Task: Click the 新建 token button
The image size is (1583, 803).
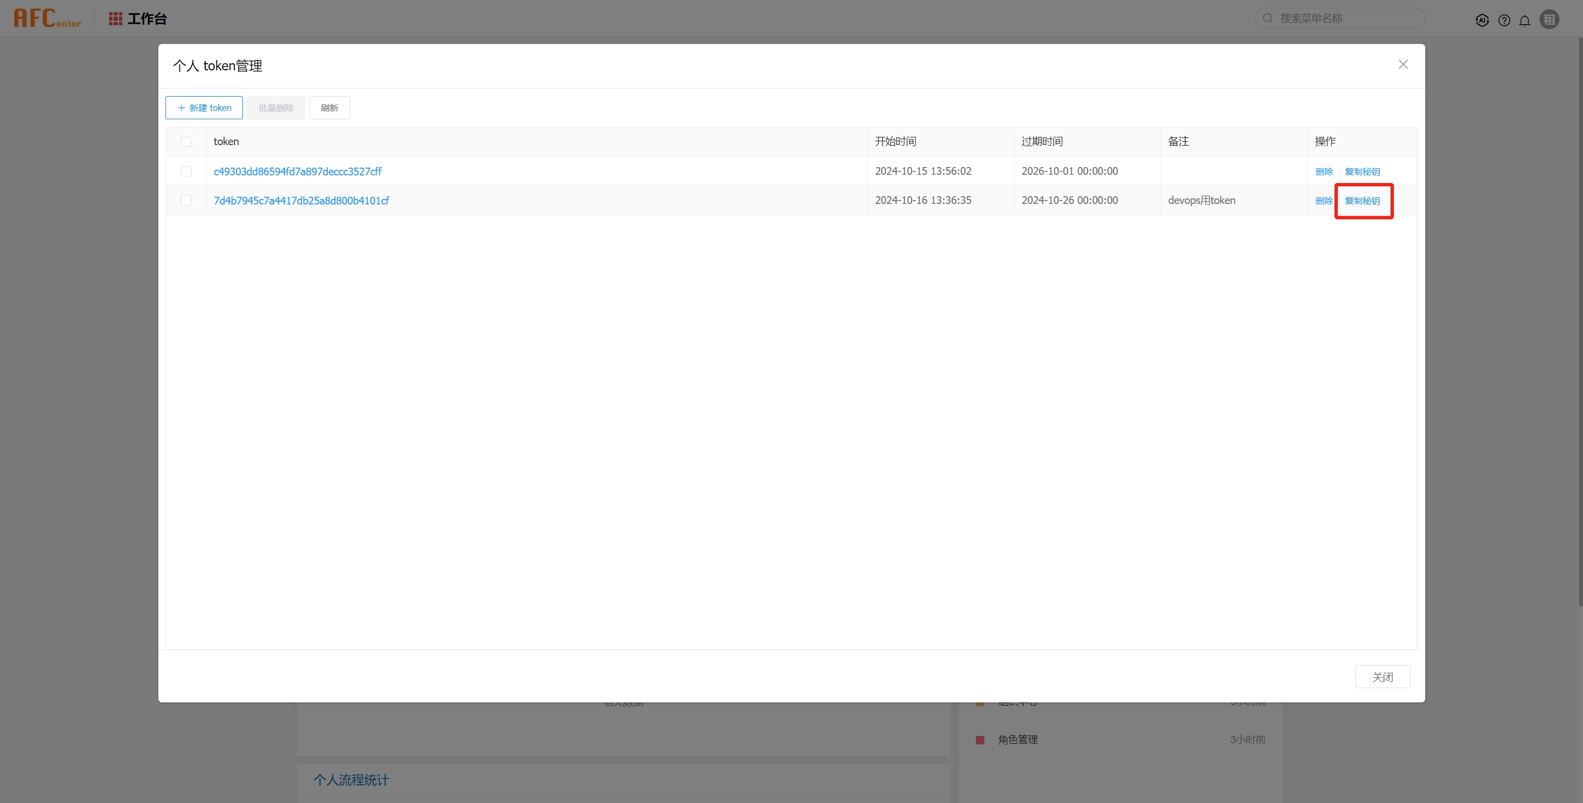Action: 204,108
